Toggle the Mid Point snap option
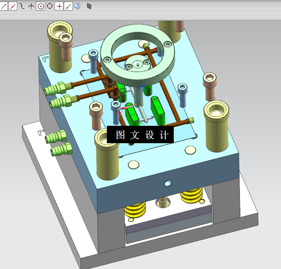 click(x=13, y=6)
